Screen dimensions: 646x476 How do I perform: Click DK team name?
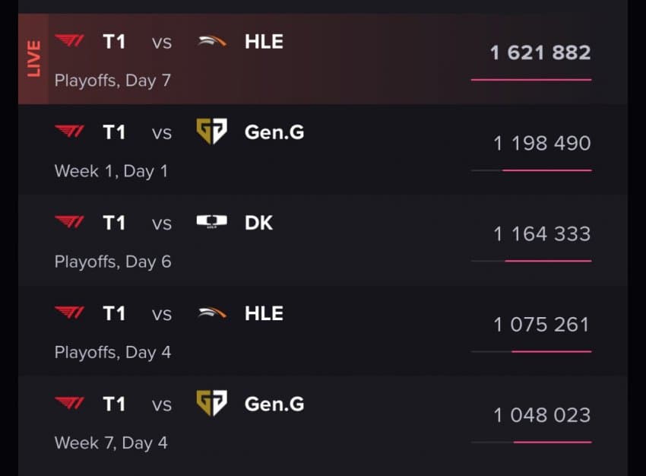click(258, 223)
